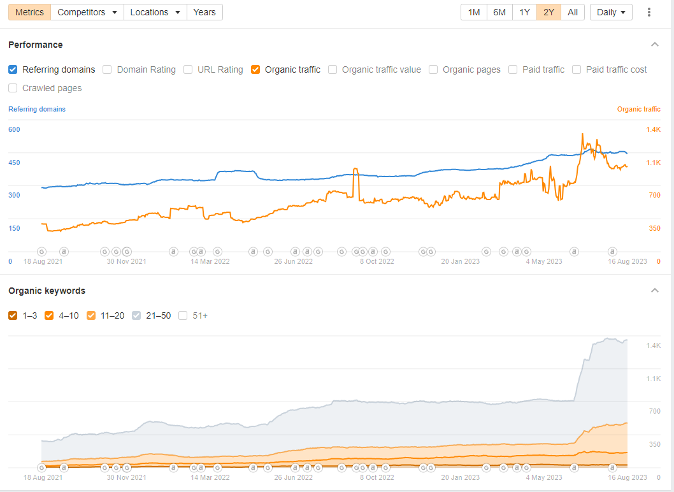Uncheck the Referring domains checkbox
674x492 pixels.
13,69
